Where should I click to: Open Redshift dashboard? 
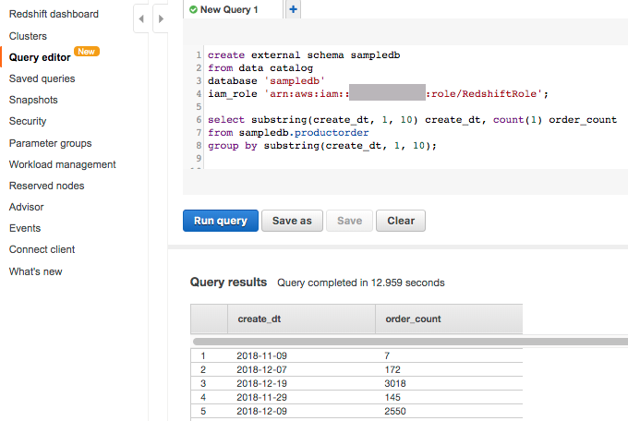54,14
